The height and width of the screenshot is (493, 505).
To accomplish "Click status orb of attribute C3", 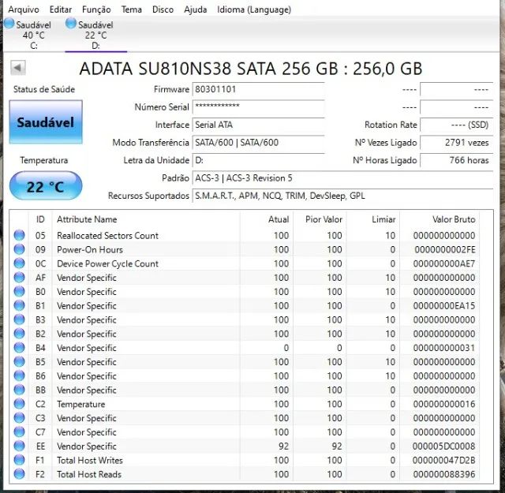I will 19,417.
